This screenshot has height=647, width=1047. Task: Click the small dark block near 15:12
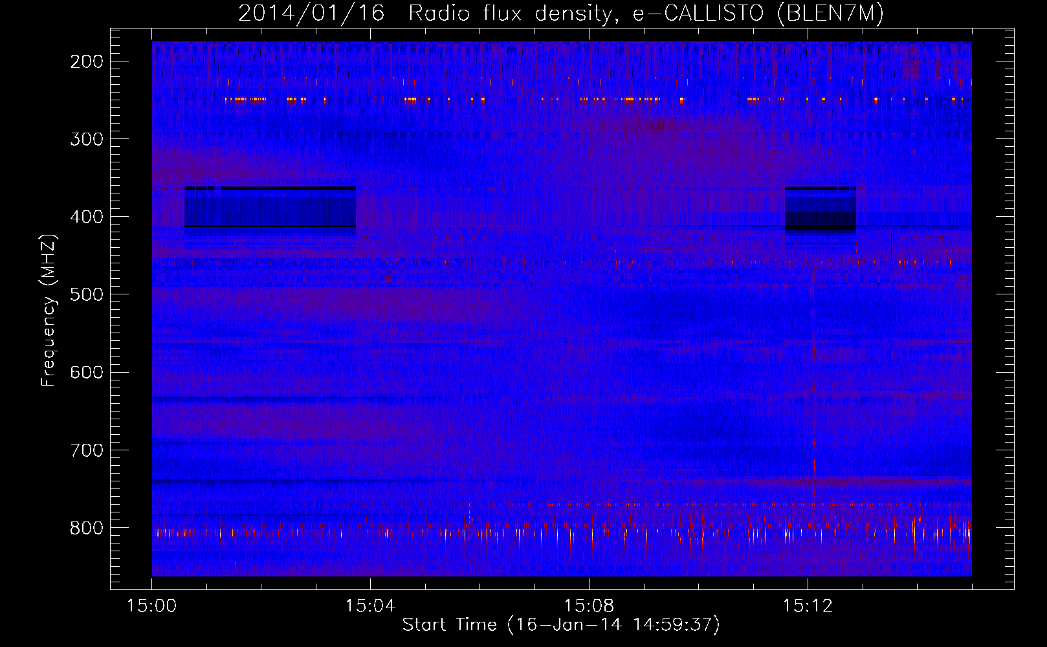821,209
